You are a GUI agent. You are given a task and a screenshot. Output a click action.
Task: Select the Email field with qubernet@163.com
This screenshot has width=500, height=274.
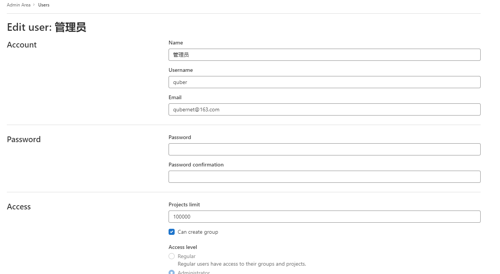[324, 109]
